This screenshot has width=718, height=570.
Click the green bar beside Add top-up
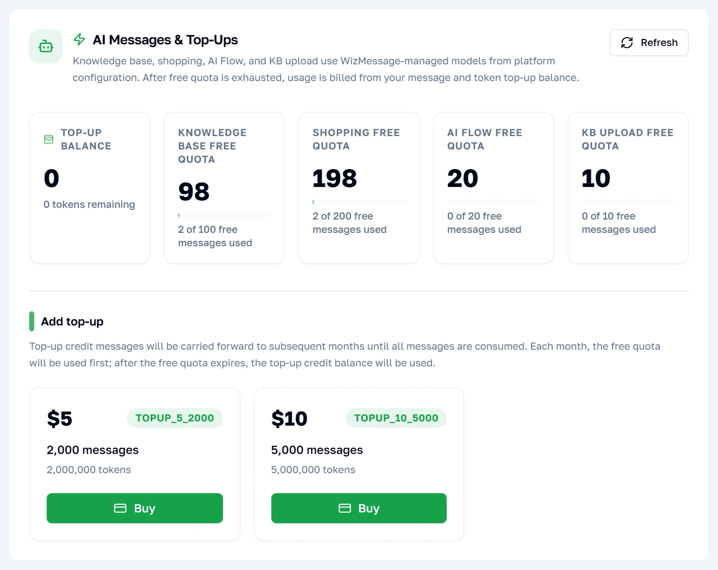point(32,322)
